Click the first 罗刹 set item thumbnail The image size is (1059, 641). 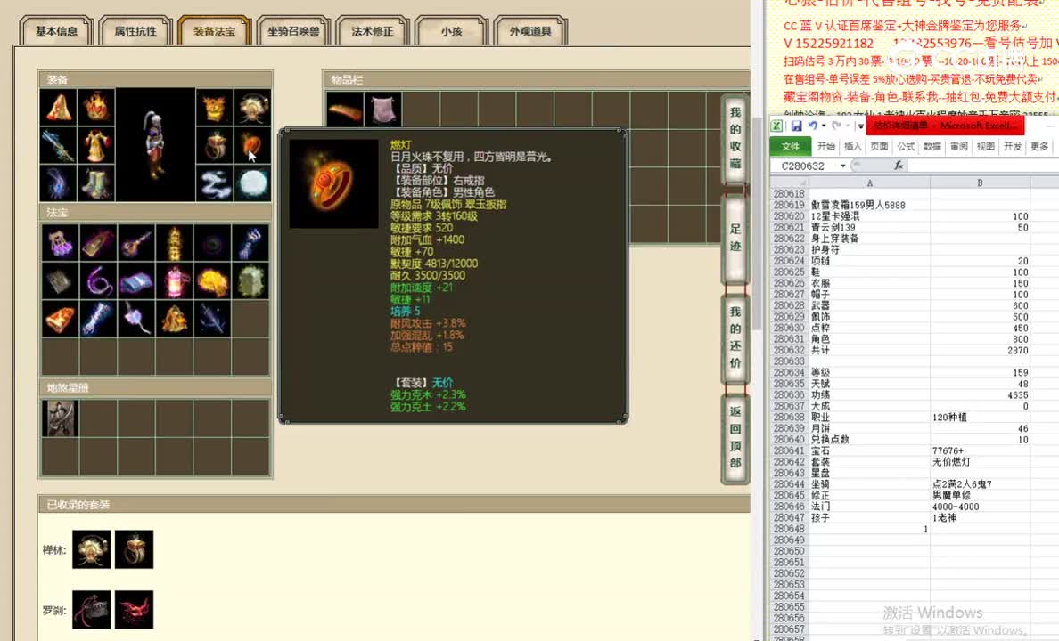pos(91,610)
